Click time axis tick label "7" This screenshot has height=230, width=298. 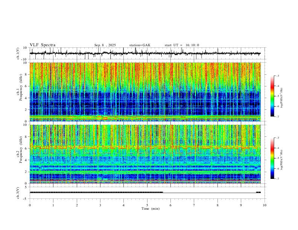194,205
